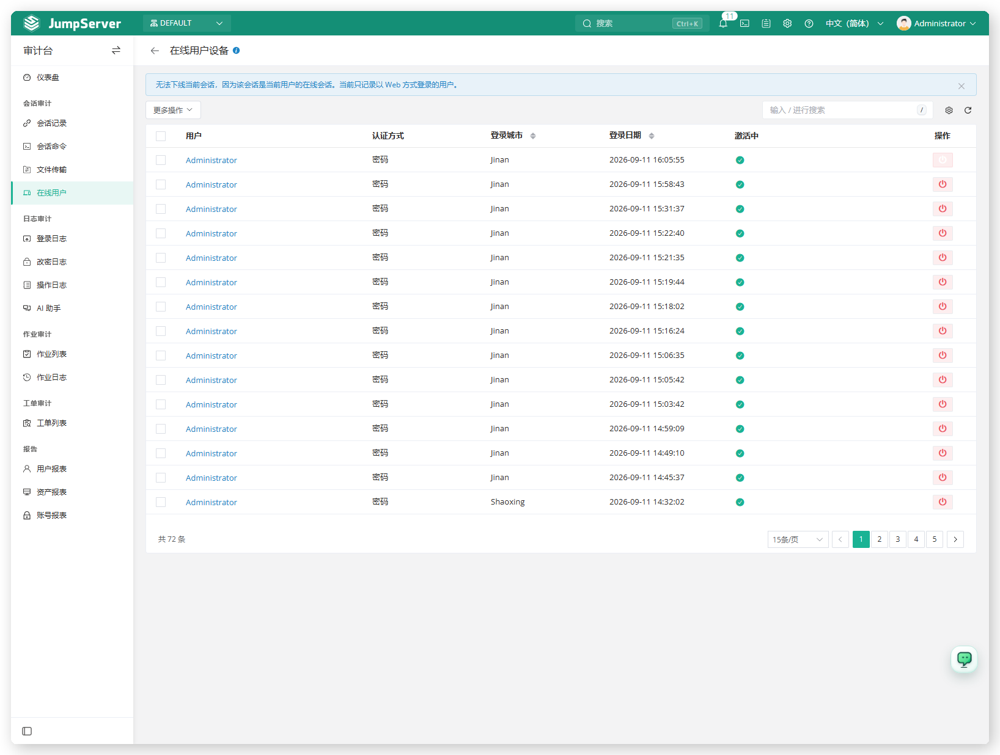The height and width of the screenshot is (755, 1000).
Task: Open 仪表盘 in the sidebar
Action: 48,78
